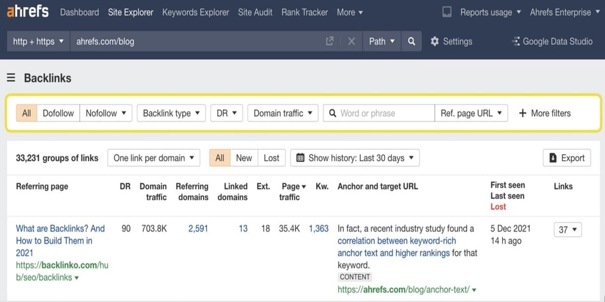
Task: Switch link results to New
Action: 244,158
